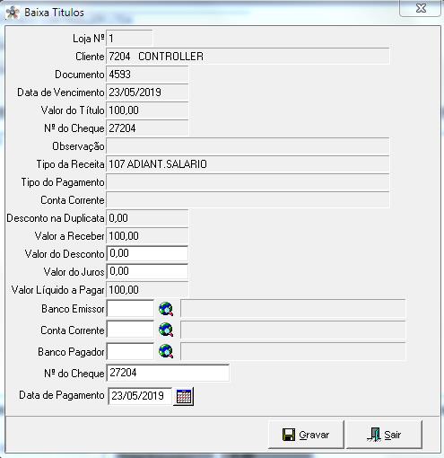Image resolution: width=444 pixels, height=458 pixels.
Task: Click the editable Nº do Cheque field
Action: pyautogui.click(x=168, y=373)
